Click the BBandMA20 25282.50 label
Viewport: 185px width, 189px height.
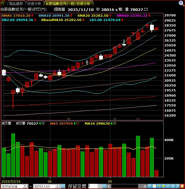coord(61,20)
